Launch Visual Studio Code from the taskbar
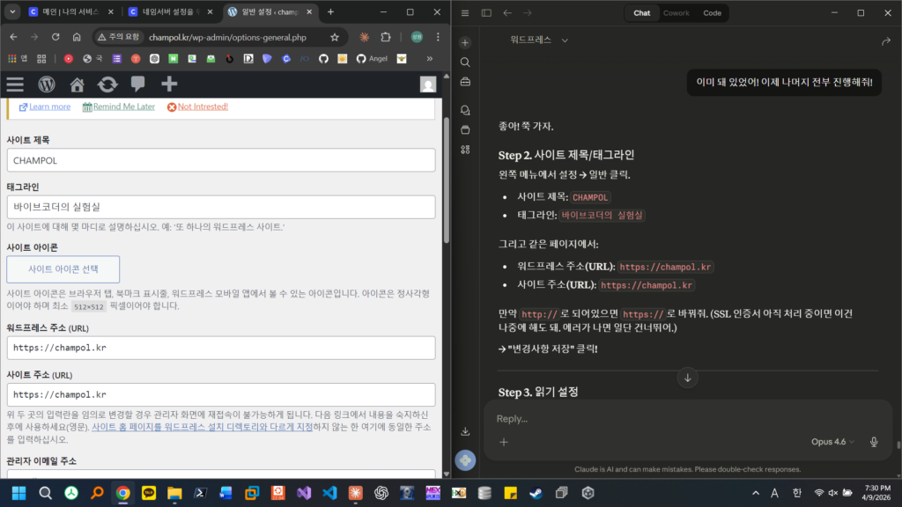The image size is (902, 507). [x=329, y=493]
